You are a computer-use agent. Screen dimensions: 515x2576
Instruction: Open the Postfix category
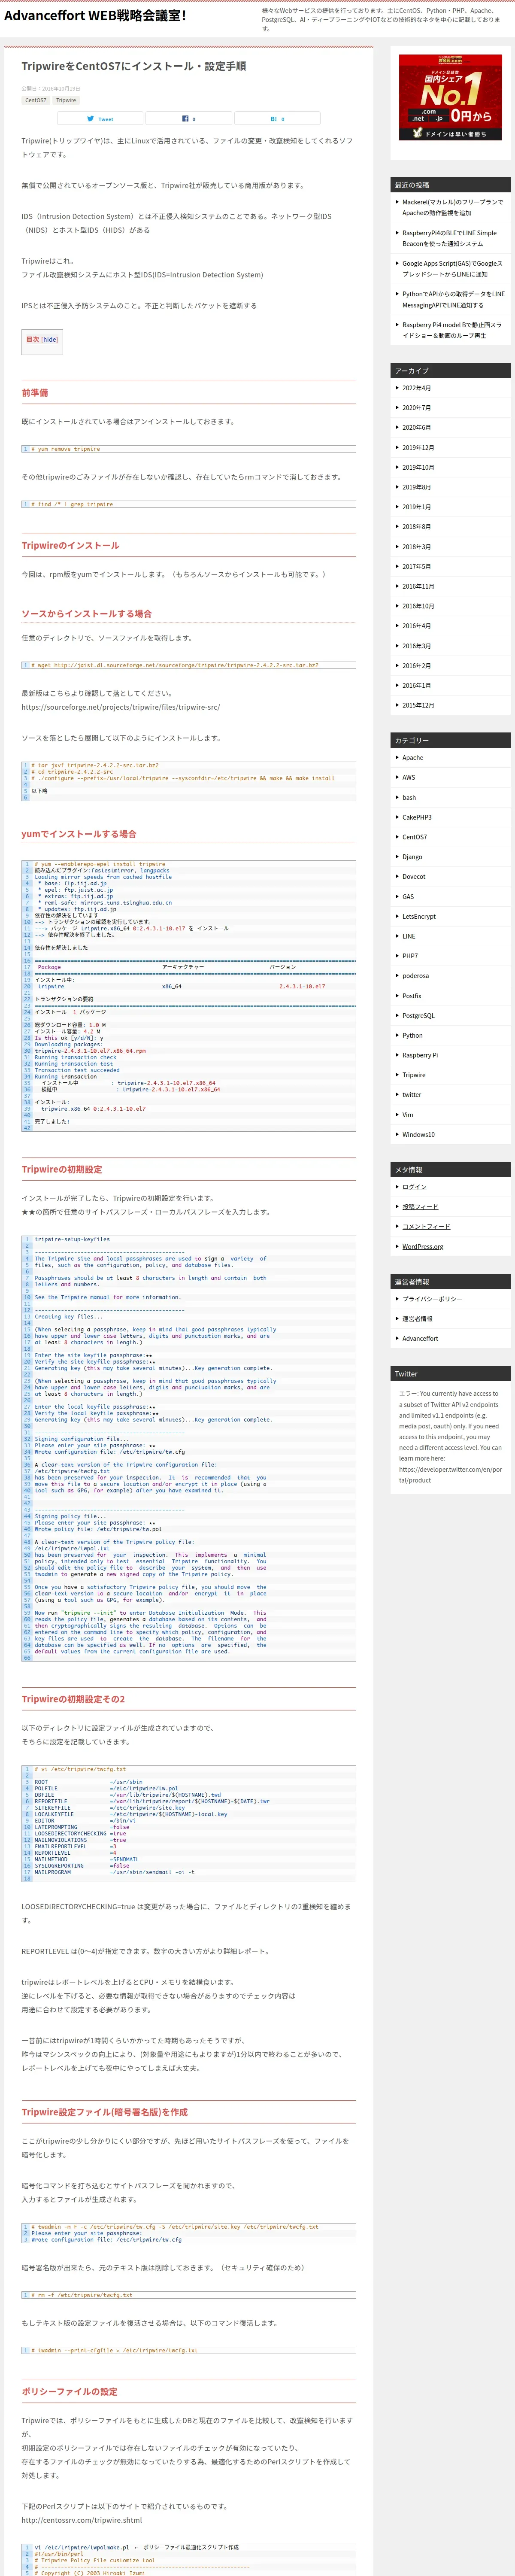tap(412, 996)
